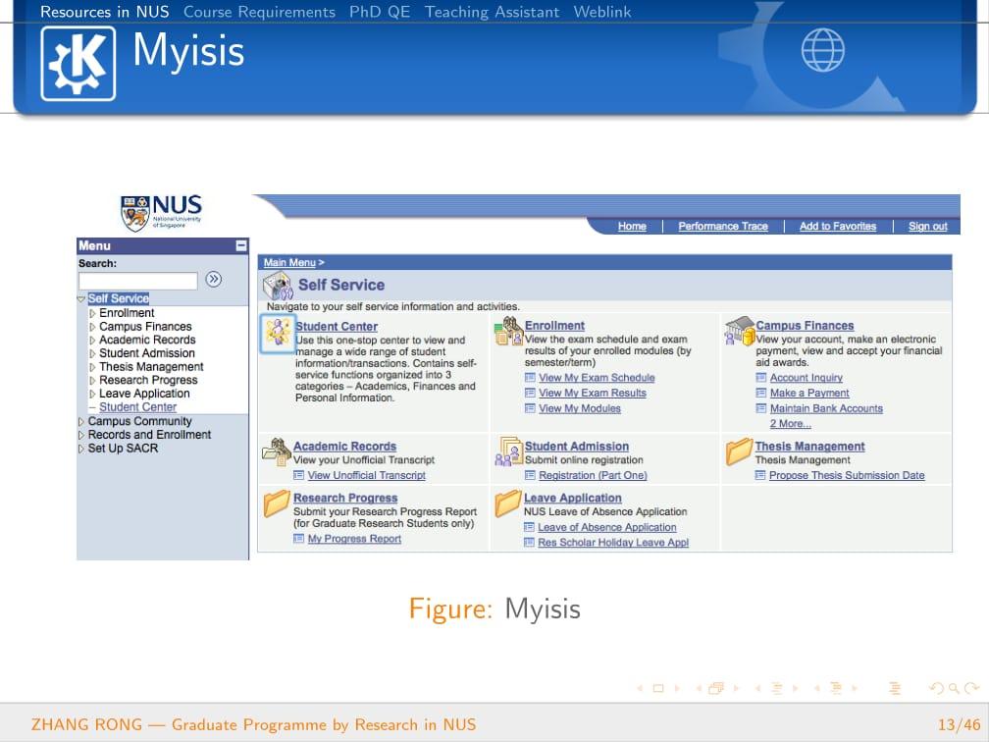Click page icon beside View My Exam Schedule
Viewport: 989px width, 742px height.
(x=530, y=377)
